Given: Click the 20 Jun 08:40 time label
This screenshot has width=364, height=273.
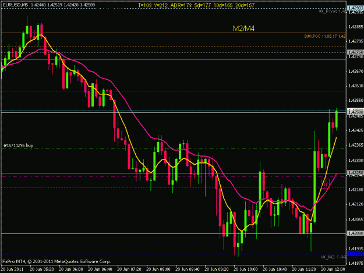Looking at the screenshot, I should pyautogui.click(x=188, y=270).
